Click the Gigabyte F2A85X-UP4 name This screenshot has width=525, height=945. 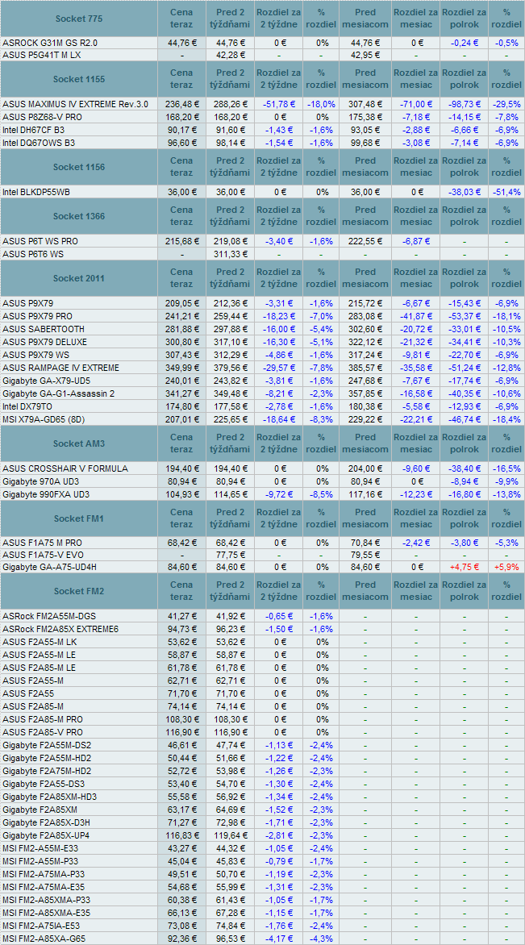click(47, 835)
